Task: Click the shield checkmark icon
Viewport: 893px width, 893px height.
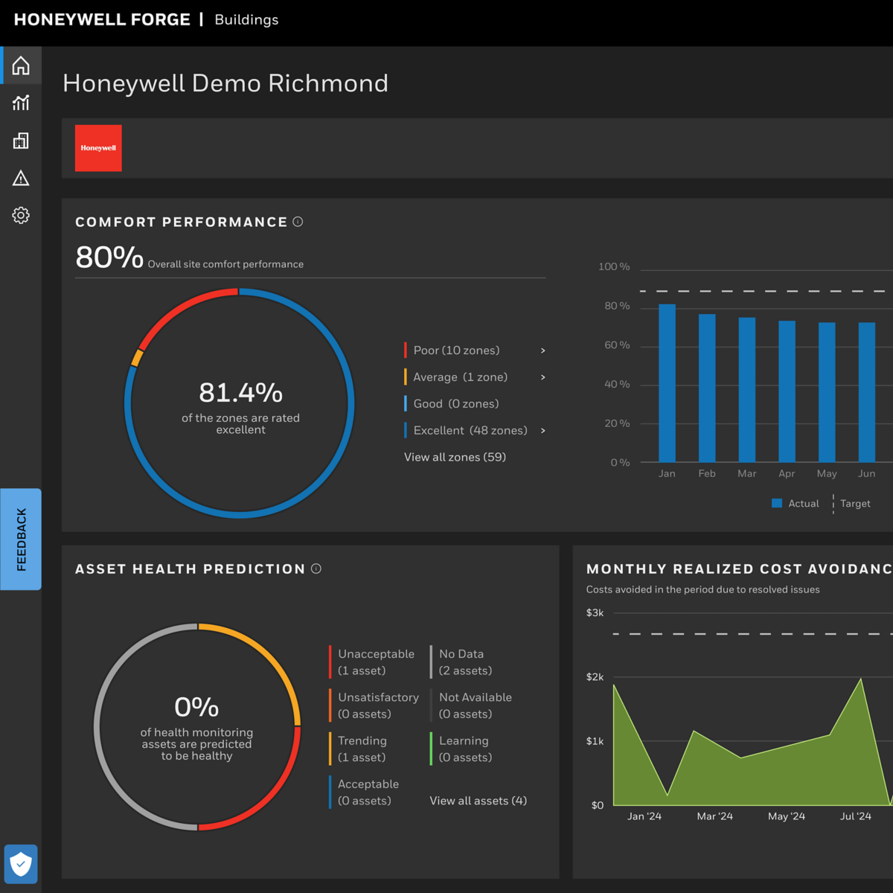Action: [x=21, y=864]
